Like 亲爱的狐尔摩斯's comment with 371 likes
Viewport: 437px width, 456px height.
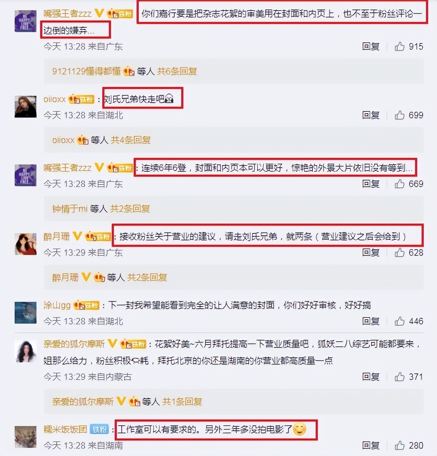[399, 377]
